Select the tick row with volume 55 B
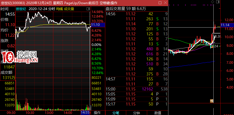 point(137,39)
